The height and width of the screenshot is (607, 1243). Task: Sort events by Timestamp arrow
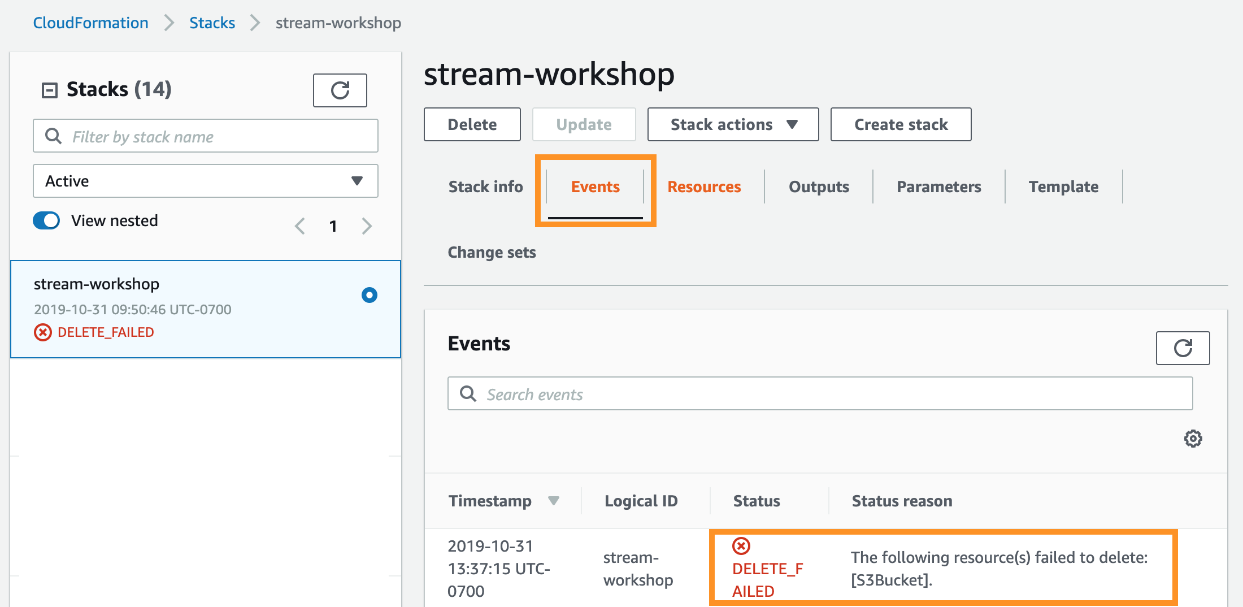pos(554,501)
